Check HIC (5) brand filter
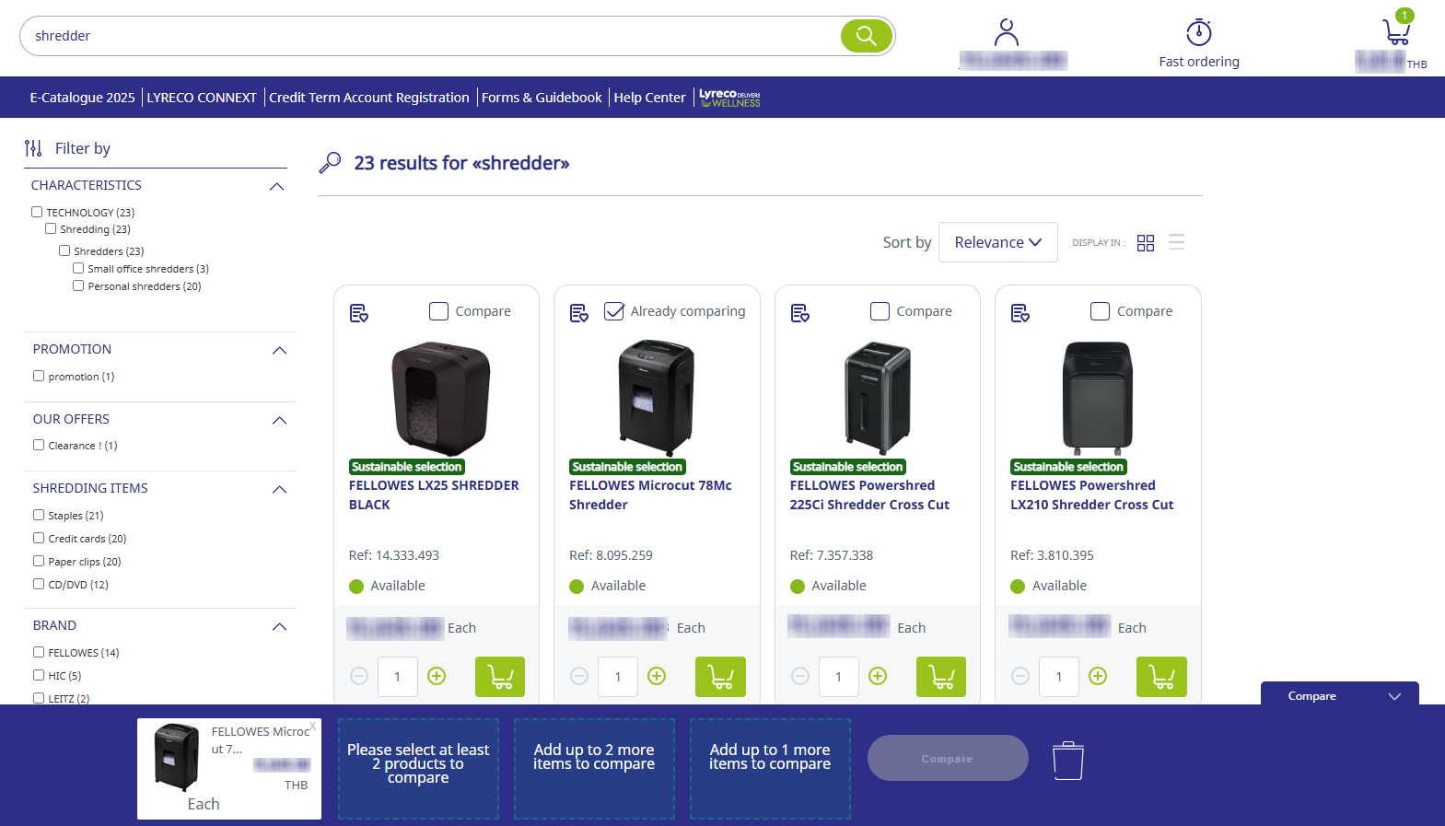 [39, 675]
